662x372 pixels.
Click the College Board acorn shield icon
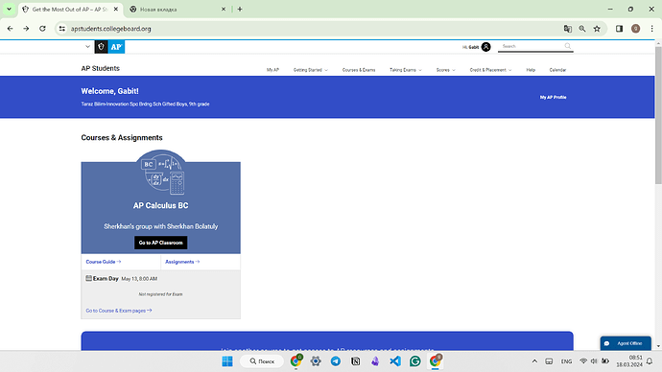pos(102,47)
